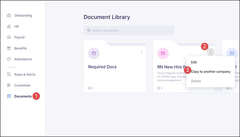The image size is (240, 137).
Task: Click the RN New Hire pink folder icon
Action: coord(163,53)
